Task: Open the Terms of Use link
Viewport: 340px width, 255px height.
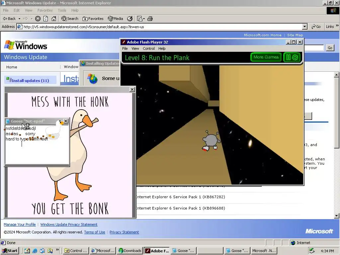Action: (95, 232)
